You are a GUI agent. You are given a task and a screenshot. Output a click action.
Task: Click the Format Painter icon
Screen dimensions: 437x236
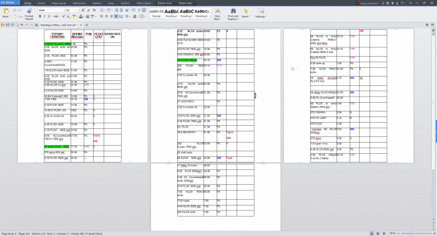(29, 11)
